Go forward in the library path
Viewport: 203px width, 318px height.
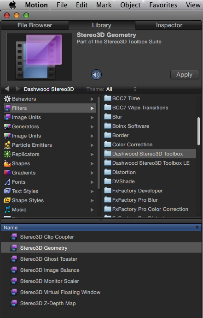pyautogui.click(x=18, y=89)
